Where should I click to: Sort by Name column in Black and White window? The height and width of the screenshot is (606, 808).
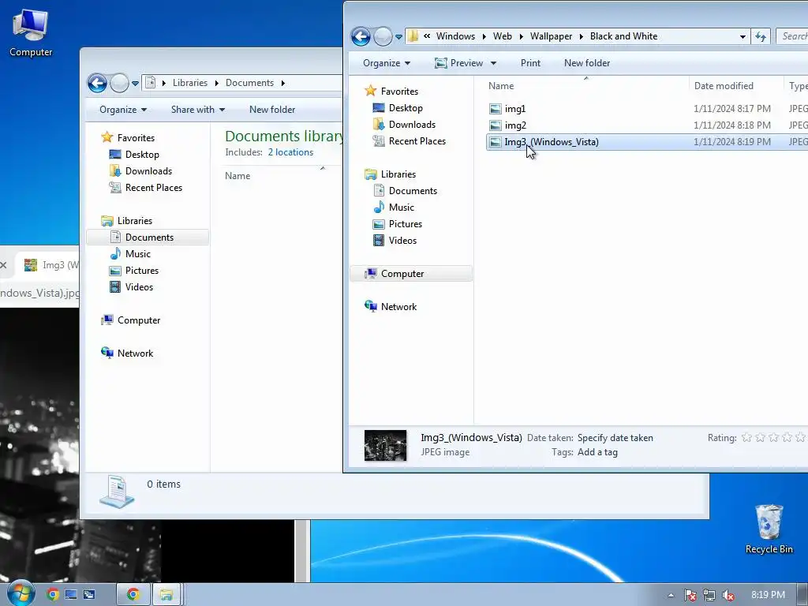(x=586, y=85)
